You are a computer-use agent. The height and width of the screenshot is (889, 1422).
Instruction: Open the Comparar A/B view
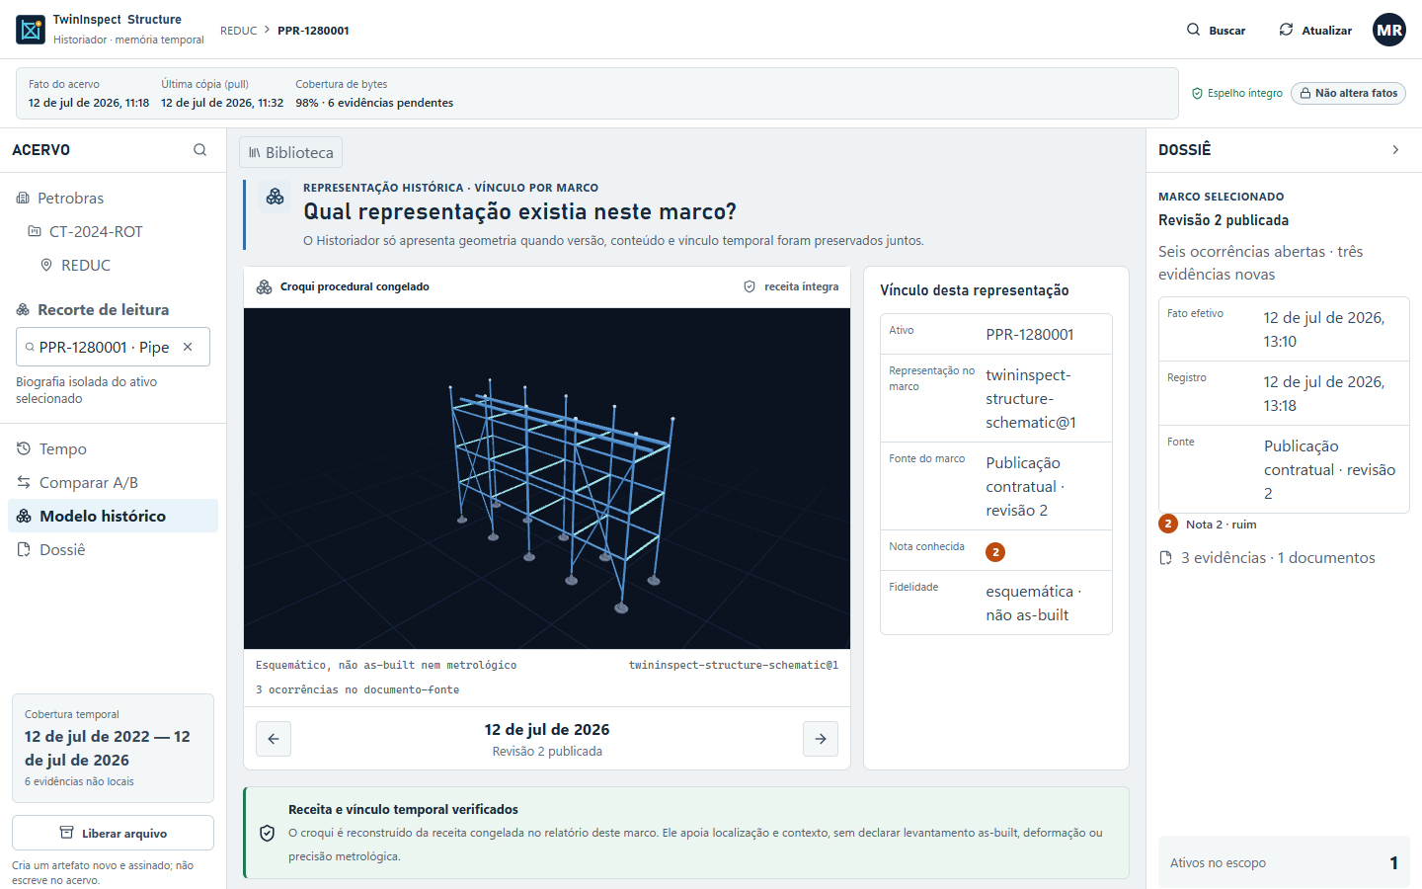coord(113,483)
